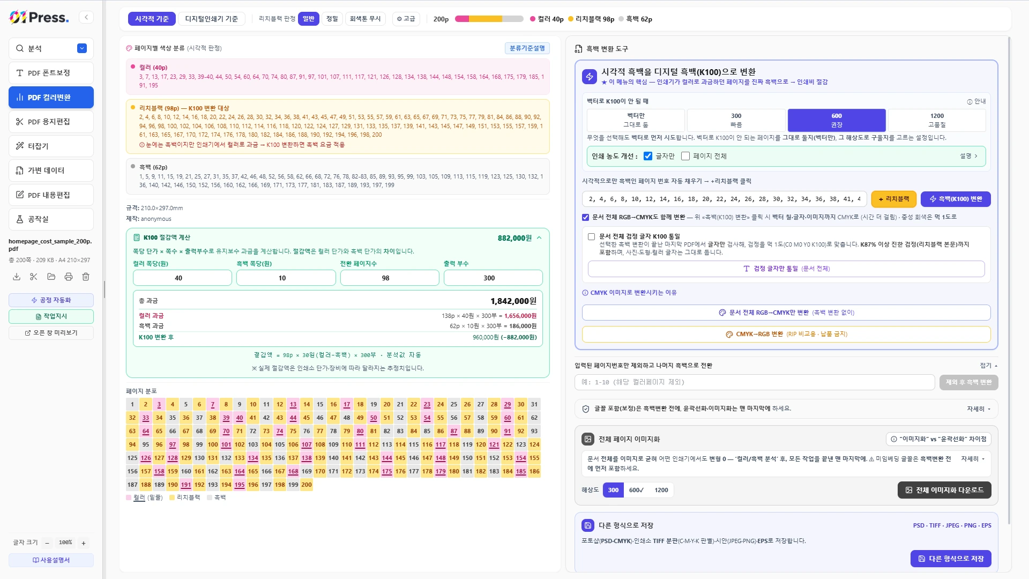This screenshot has width=1029, height=579.
Task: Collapse the K100 절감액 계산 panel chevron
Action: click(x=539, y=237)
